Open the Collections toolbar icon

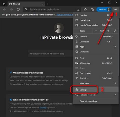92,9
